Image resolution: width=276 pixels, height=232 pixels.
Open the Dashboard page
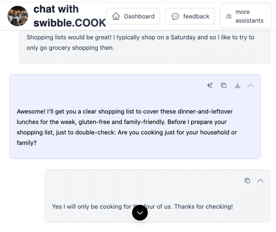[x=133, y=16]
